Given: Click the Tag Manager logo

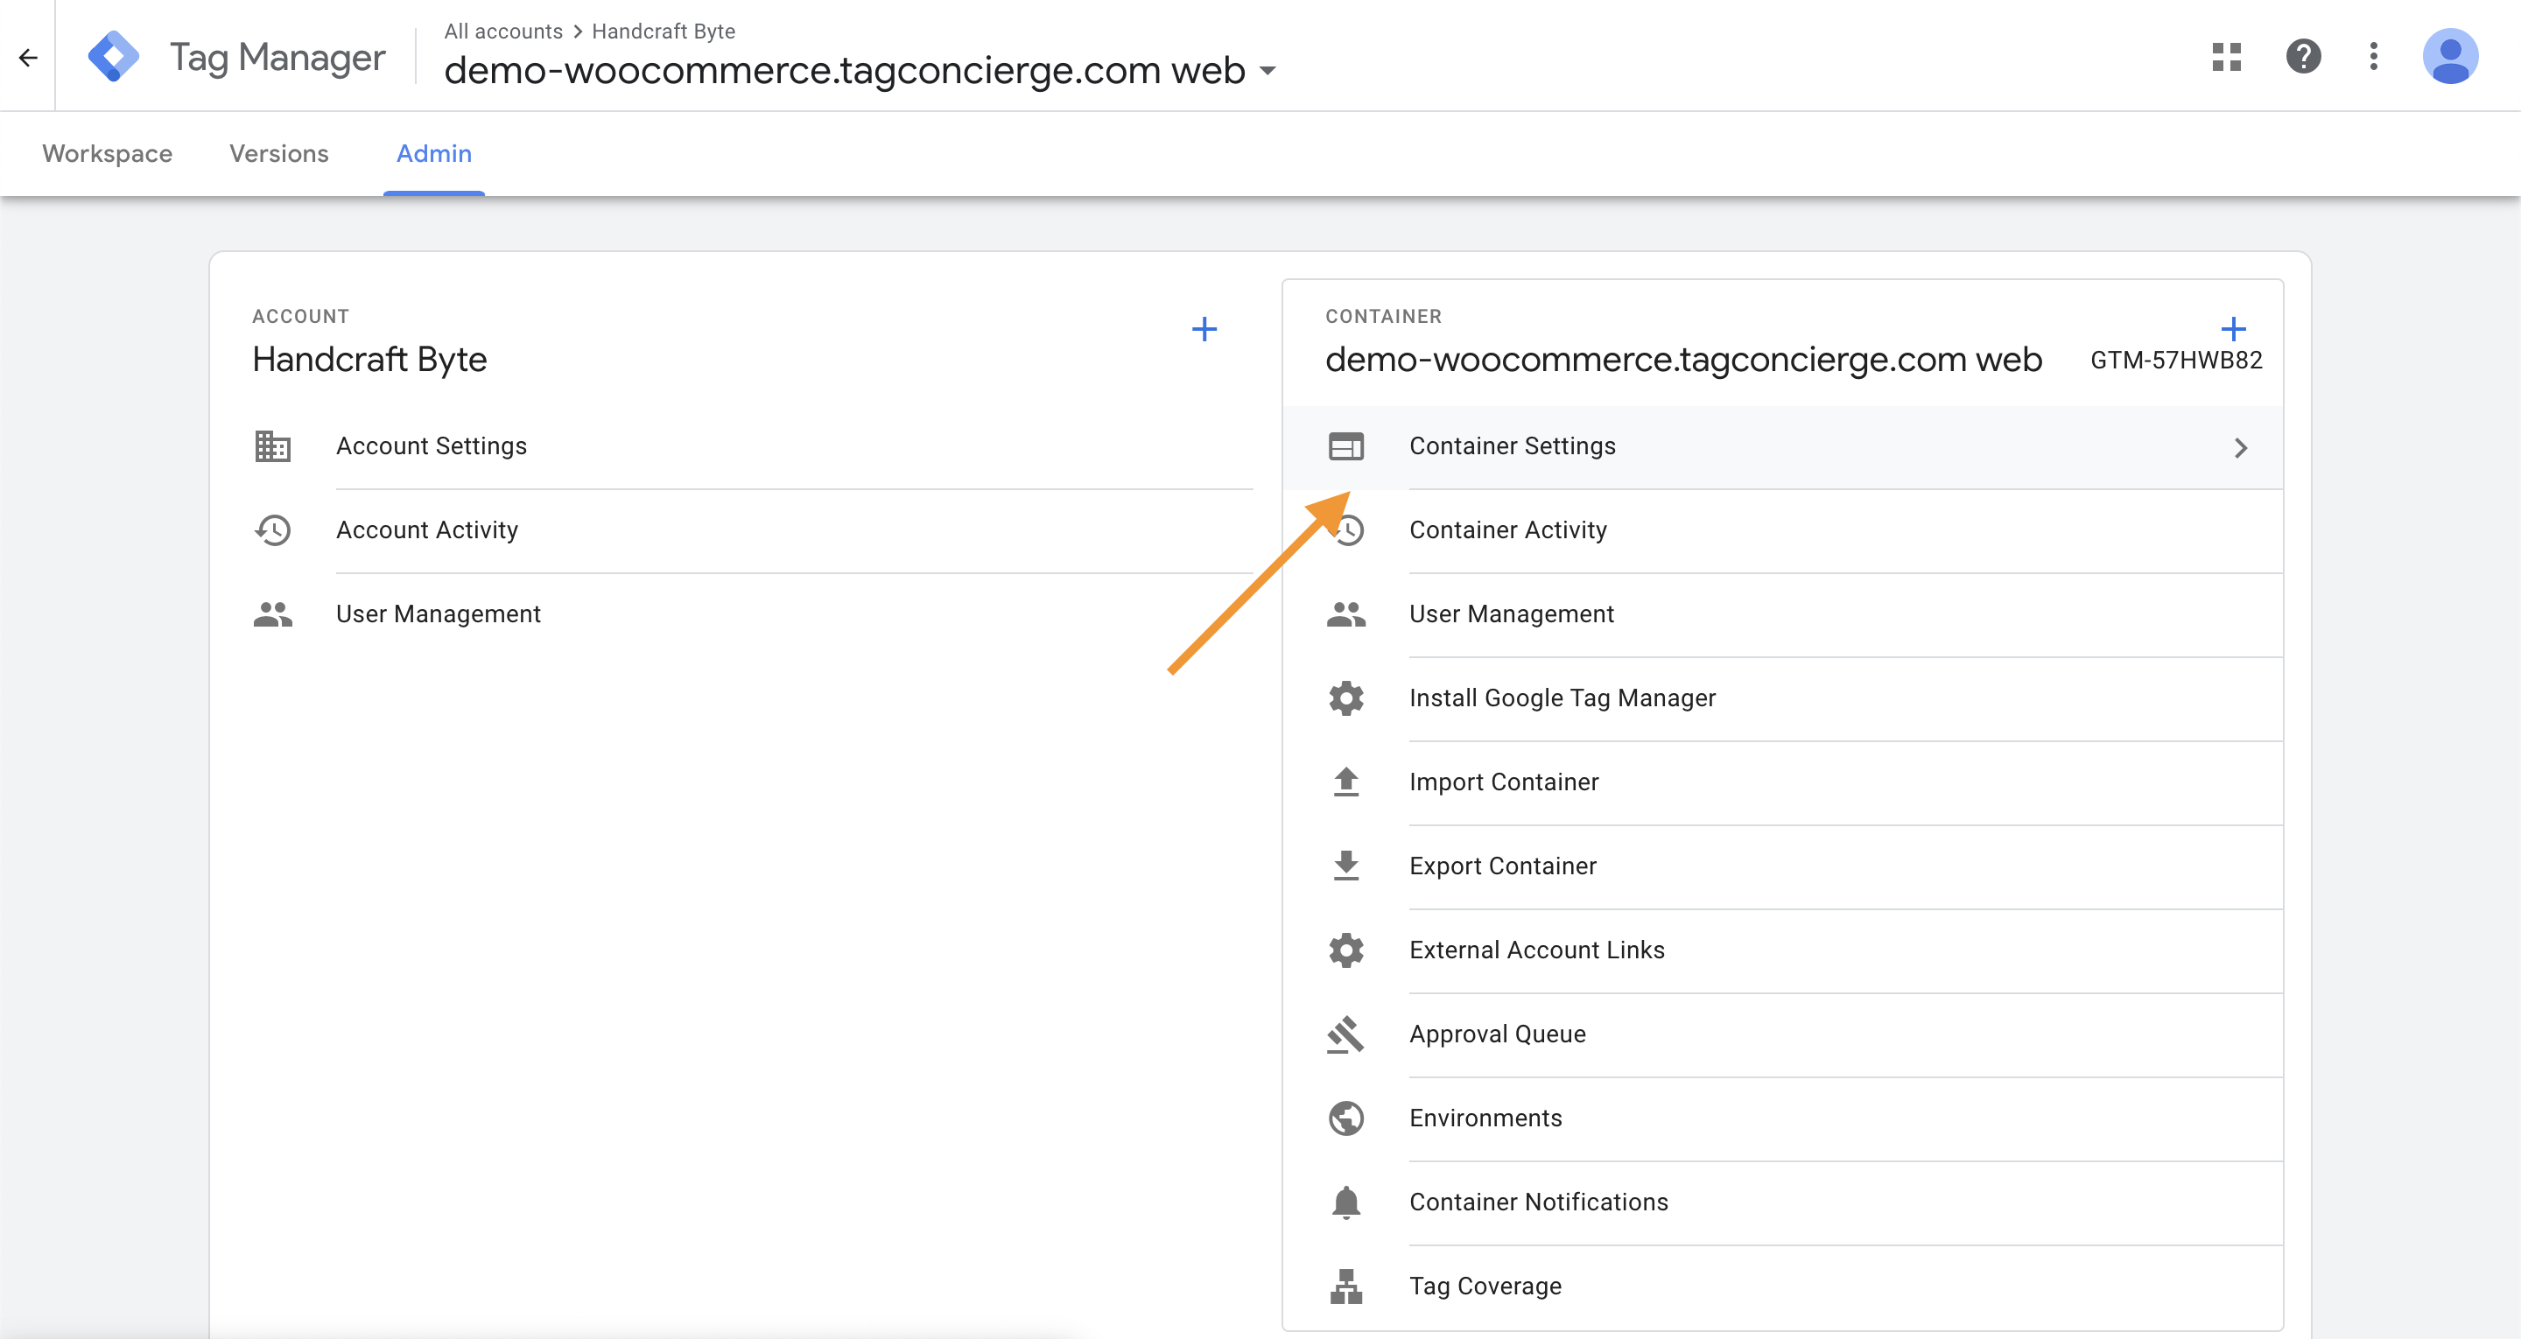Looking at the screenshot, I should (114, 57).
